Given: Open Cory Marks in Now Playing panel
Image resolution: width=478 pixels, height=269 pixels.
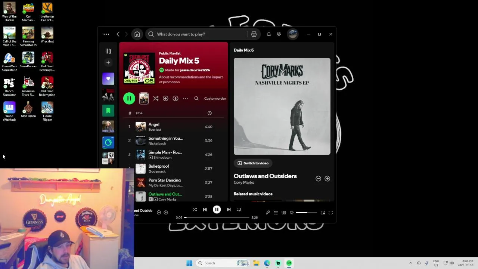Looking at the screenshot, I should point(244,183).
